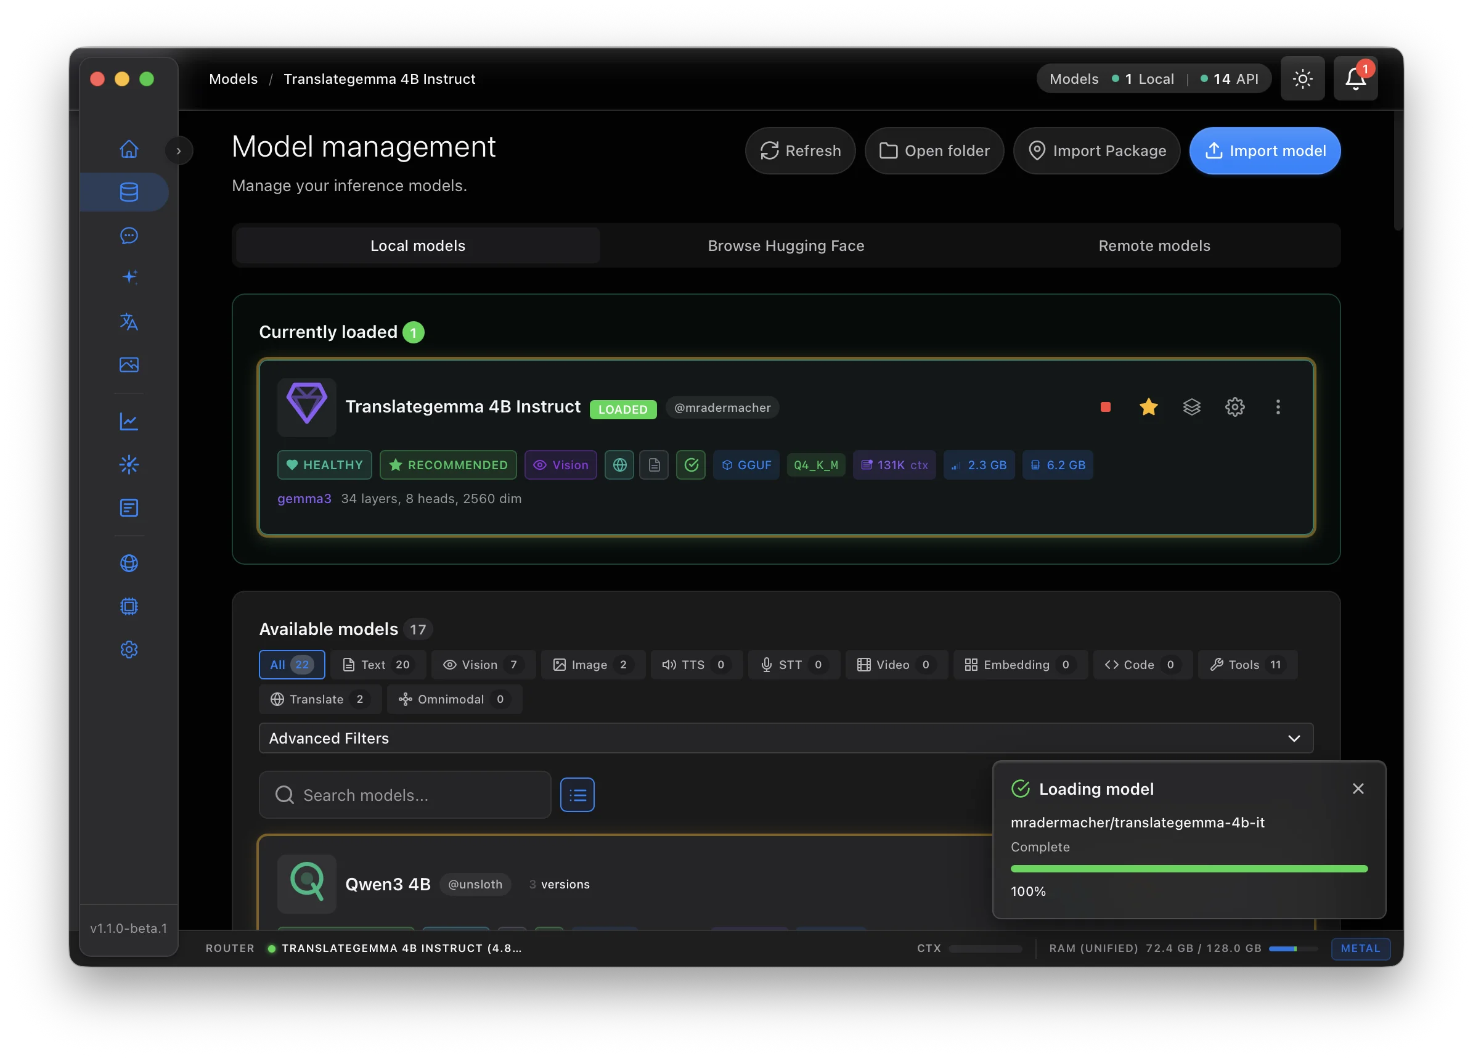The width and height of the screenshot is (1473, 1058).
Task: Click the Loading model progress bar
Action: coord(1188,869)
